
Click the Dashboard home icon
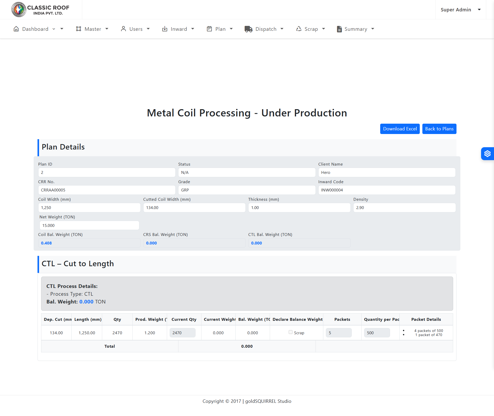(x=16, y=29)
